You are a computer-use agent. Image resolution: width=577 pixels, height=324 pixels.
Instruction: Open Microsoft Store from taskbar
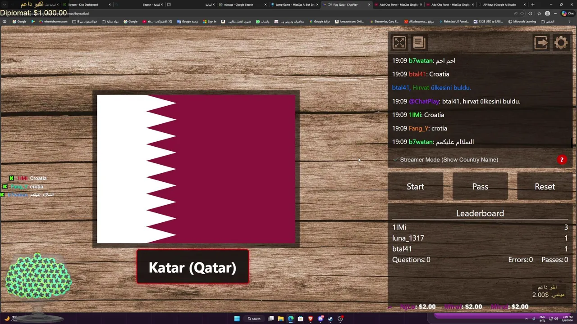tap(301, 319)
